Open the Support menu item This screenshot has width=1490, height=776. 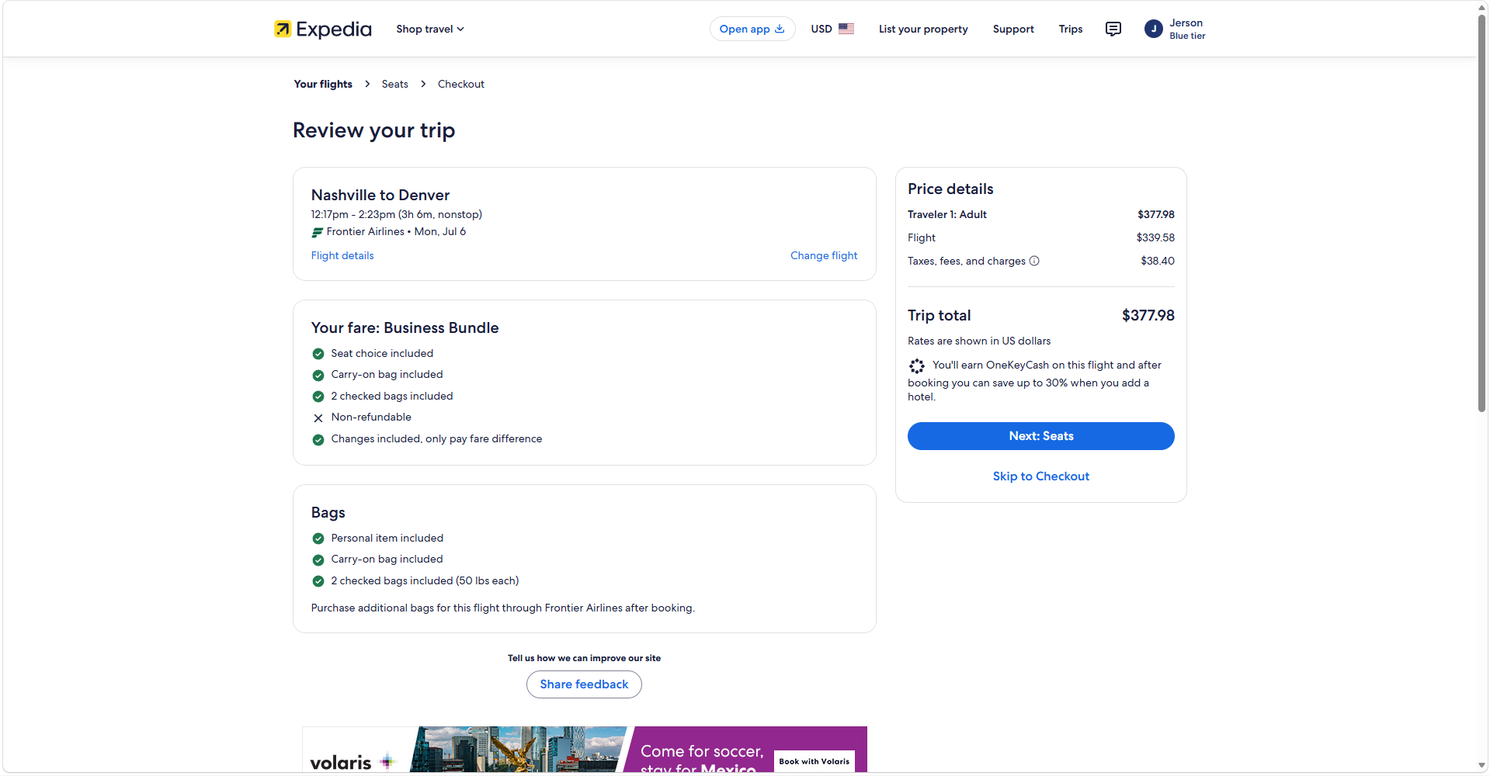point(1013,29)
